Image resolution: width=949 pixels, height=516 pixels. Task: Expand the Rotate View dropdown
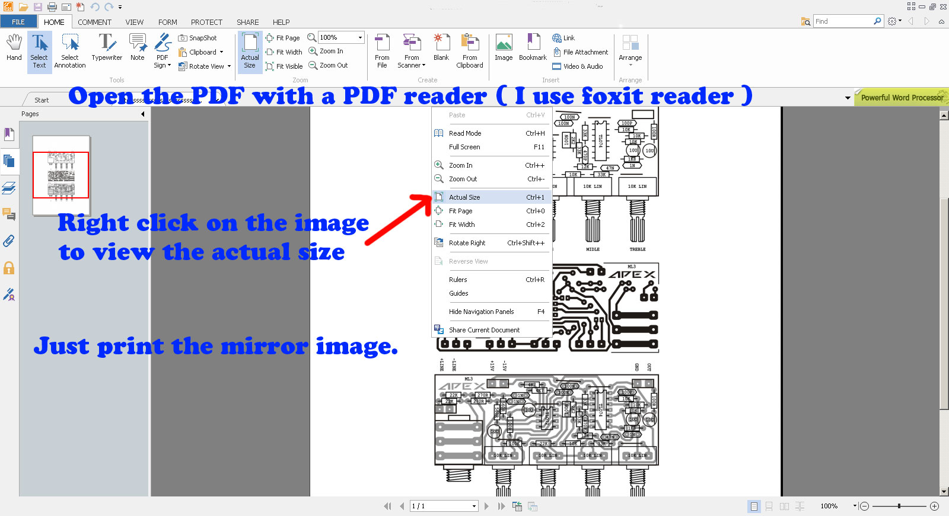click(x=230, y=66)
